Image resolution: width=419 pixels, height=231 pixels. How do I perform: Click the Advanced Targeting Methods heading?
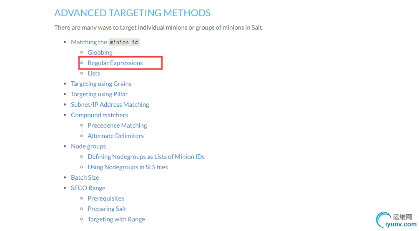132,13
